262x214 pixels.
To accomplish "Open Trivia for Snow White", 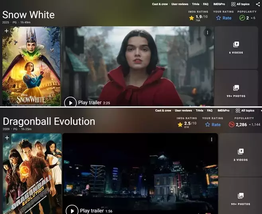I will [x=196, y=4].
